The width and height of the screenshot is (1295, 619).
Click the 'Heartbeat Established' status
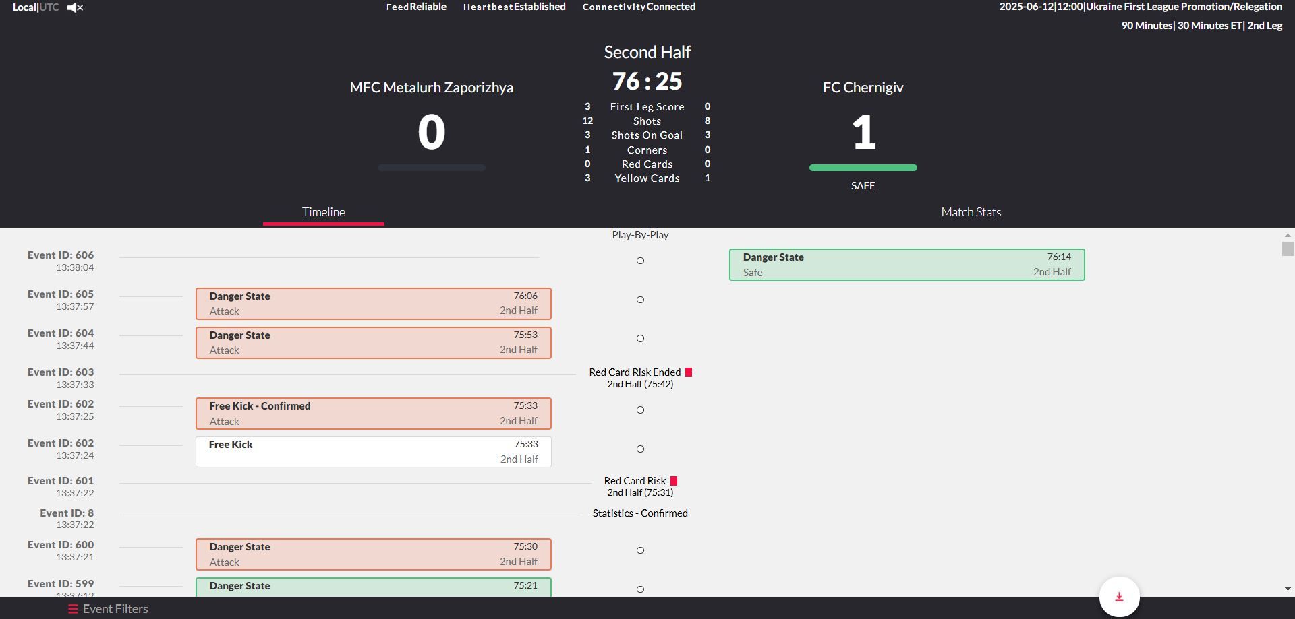click(x=514, y=7)
